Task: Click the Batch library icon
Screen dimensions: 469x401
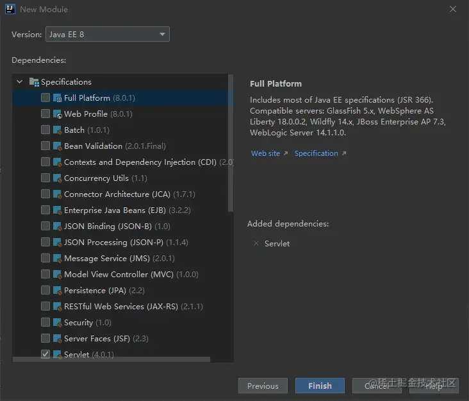Action: tap(57, 130)
